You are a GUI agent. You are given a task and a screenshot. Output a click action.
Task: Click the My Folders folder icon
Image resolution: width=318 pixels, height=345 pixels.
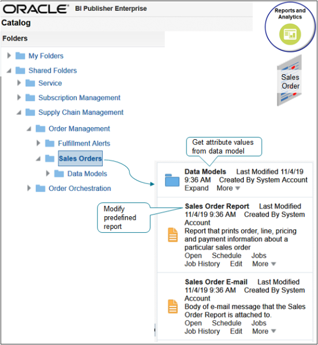20,56
